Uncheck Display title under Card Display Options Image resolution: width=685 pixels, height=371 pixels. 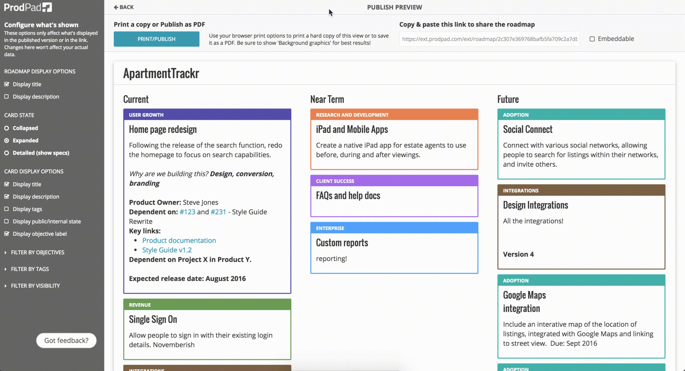(7, 184)
